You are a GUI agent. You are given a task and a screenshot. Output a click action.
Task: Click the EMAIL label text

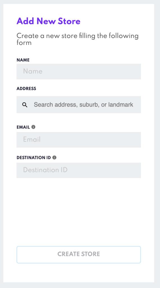tap(23, 127)
